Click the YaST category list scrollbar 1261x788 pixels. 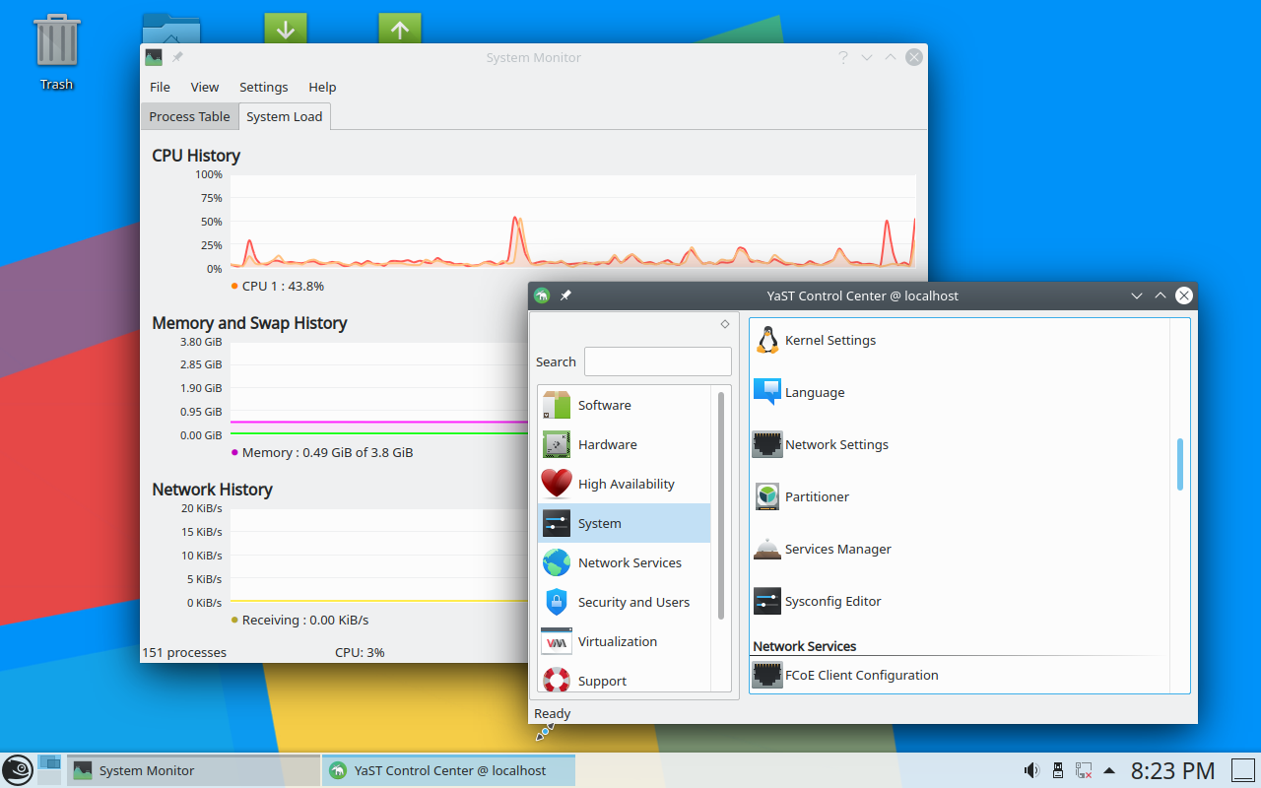point(721,505)
